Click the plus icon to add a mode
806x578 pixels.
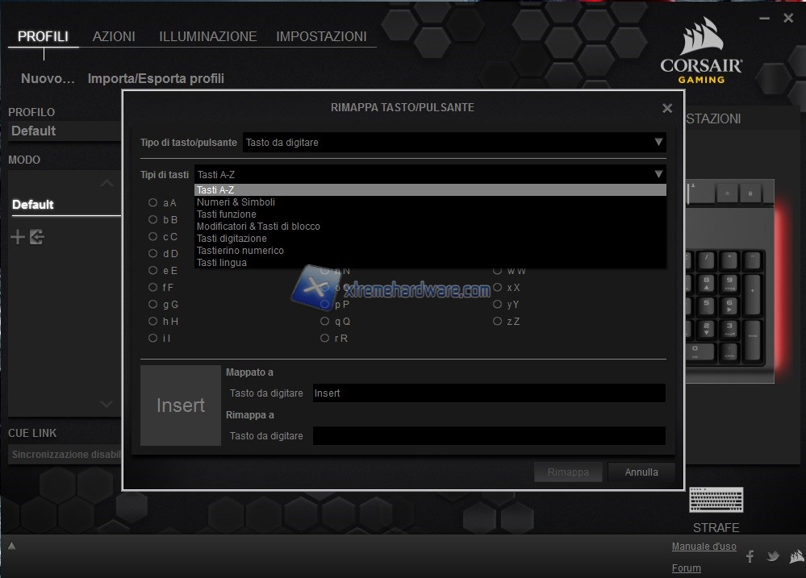point(17,237)
